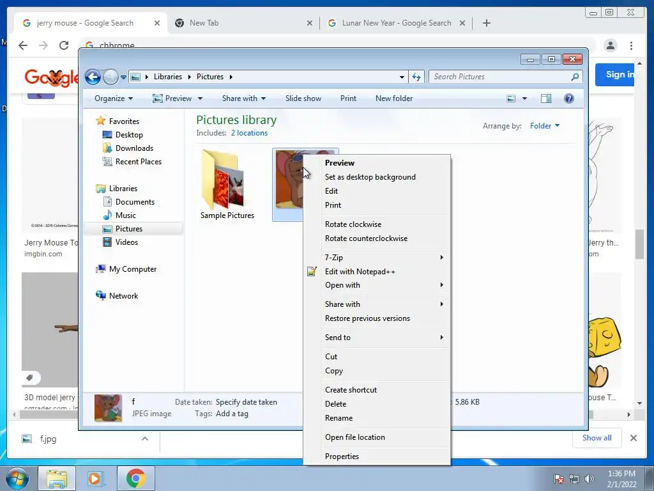The image size is (654, 491).
Task: Select Documents library
Action: (x=135, y=201)
